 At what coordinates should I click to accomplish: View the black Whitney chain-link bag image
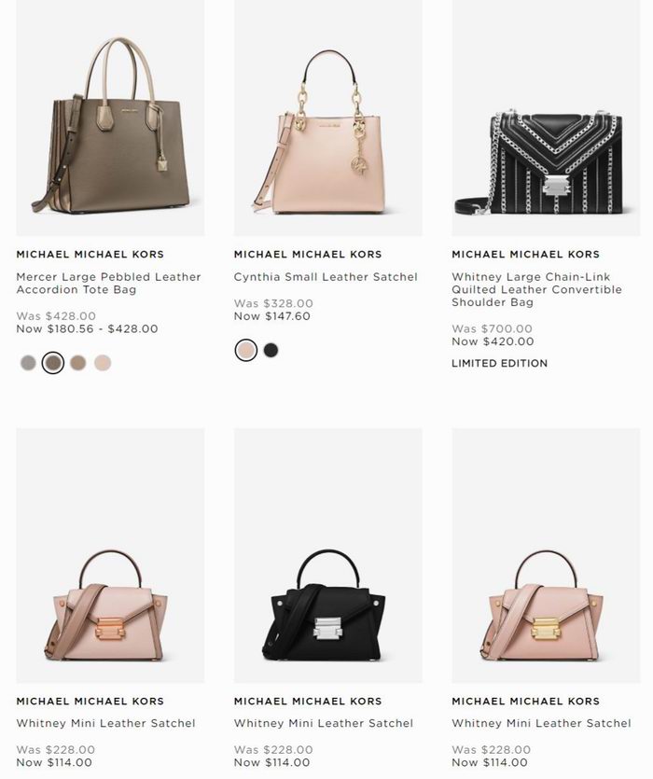point(546,118)
